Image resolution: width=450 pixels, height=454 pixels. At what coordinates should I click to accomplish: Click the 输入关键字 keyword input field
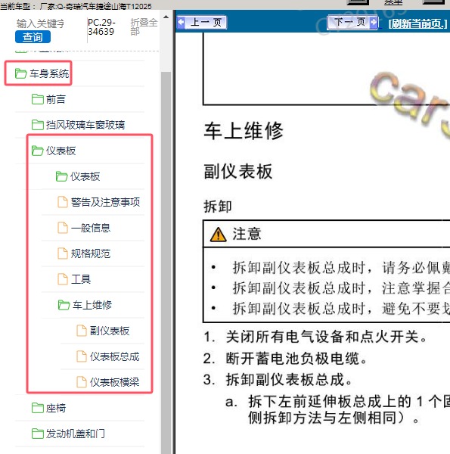[x=40, y=23]
